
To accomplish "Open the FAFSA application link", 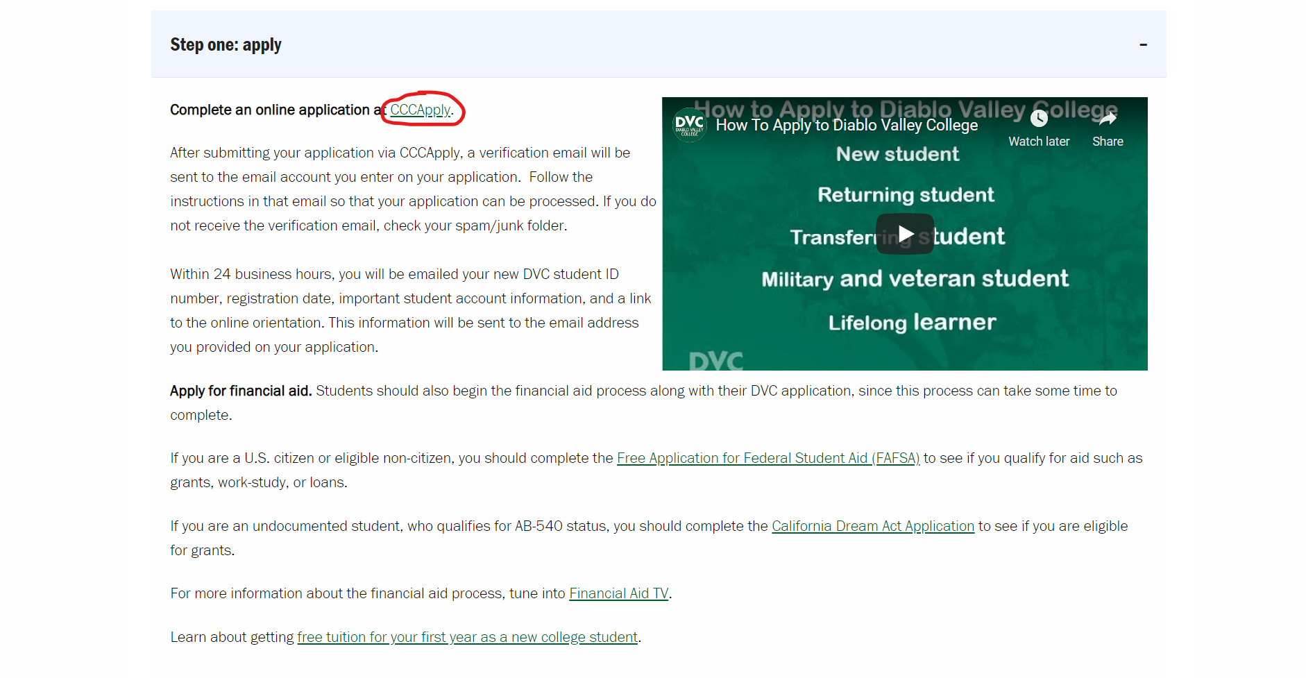I will pos(768,458).
